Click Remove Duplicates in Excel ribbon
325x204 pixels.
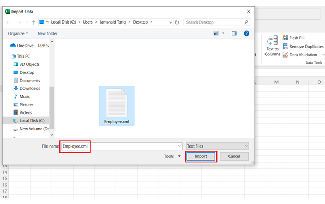[303, 47]
